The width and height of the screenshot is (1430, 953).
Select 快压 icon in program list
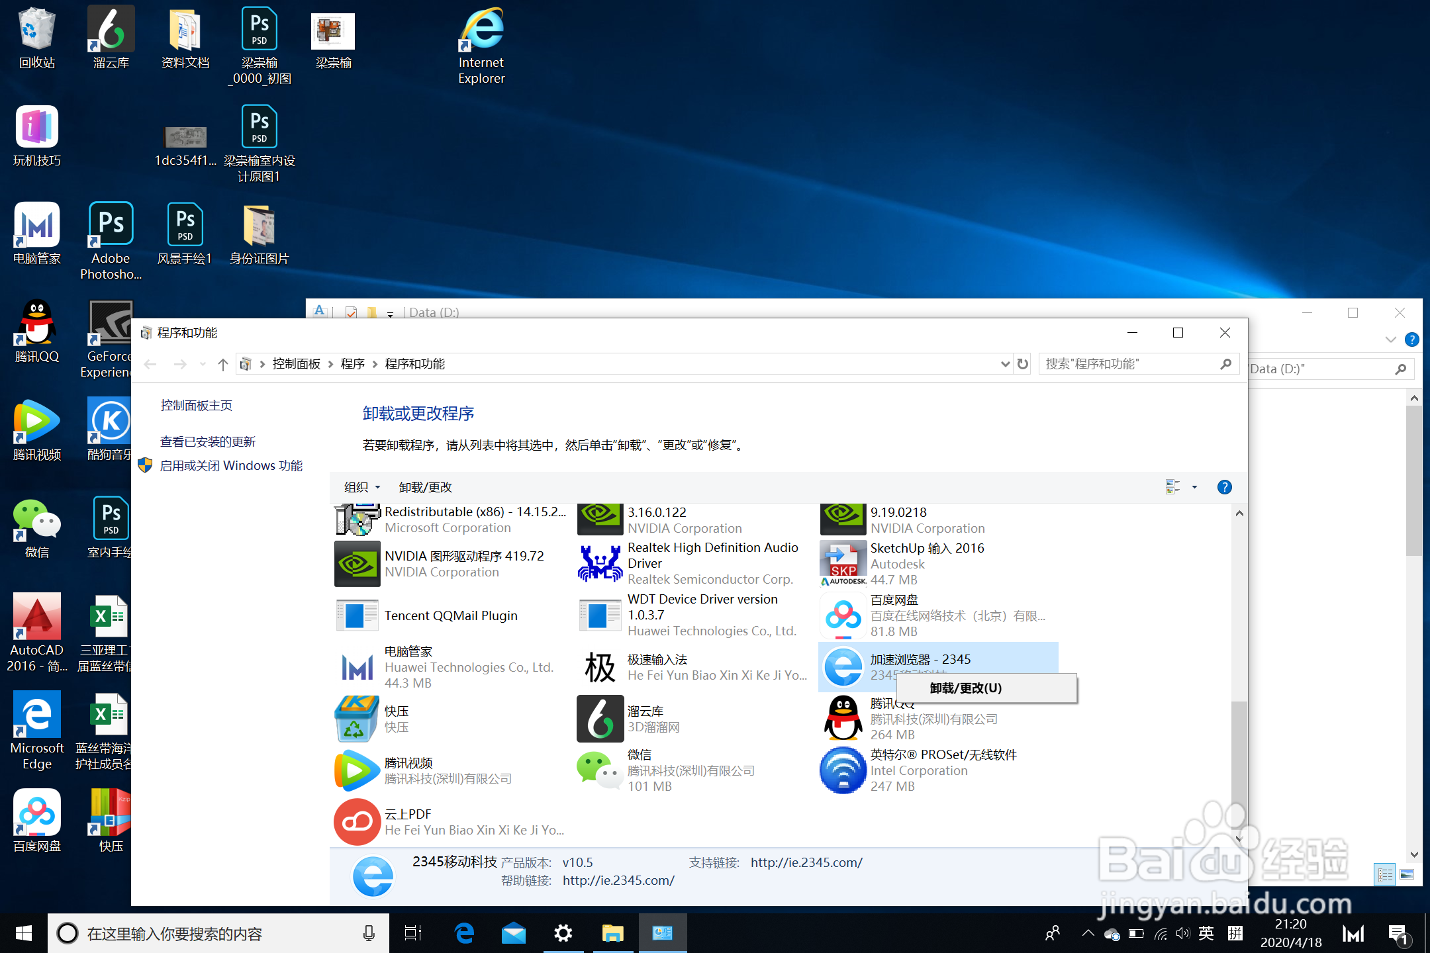[358, 719]
